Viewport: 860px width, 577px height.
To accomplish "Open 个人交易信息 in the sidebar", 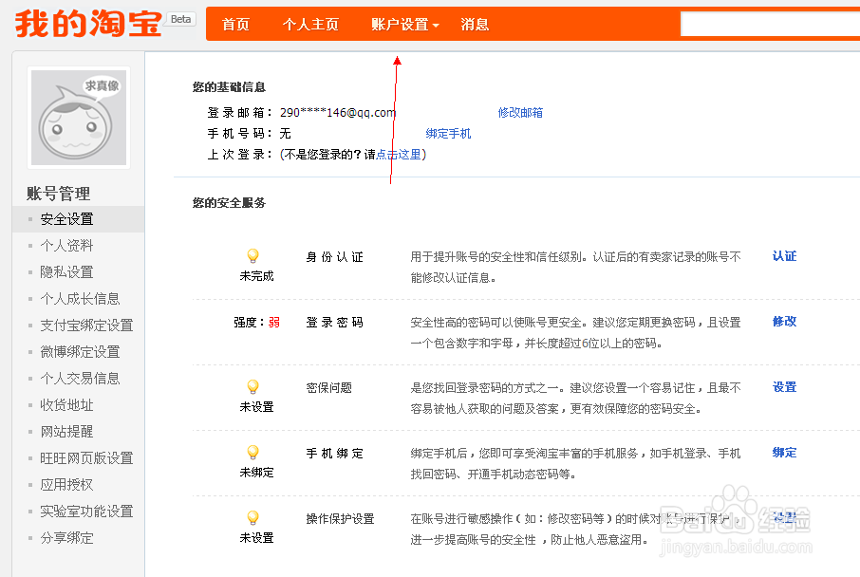I will point(80,379).
